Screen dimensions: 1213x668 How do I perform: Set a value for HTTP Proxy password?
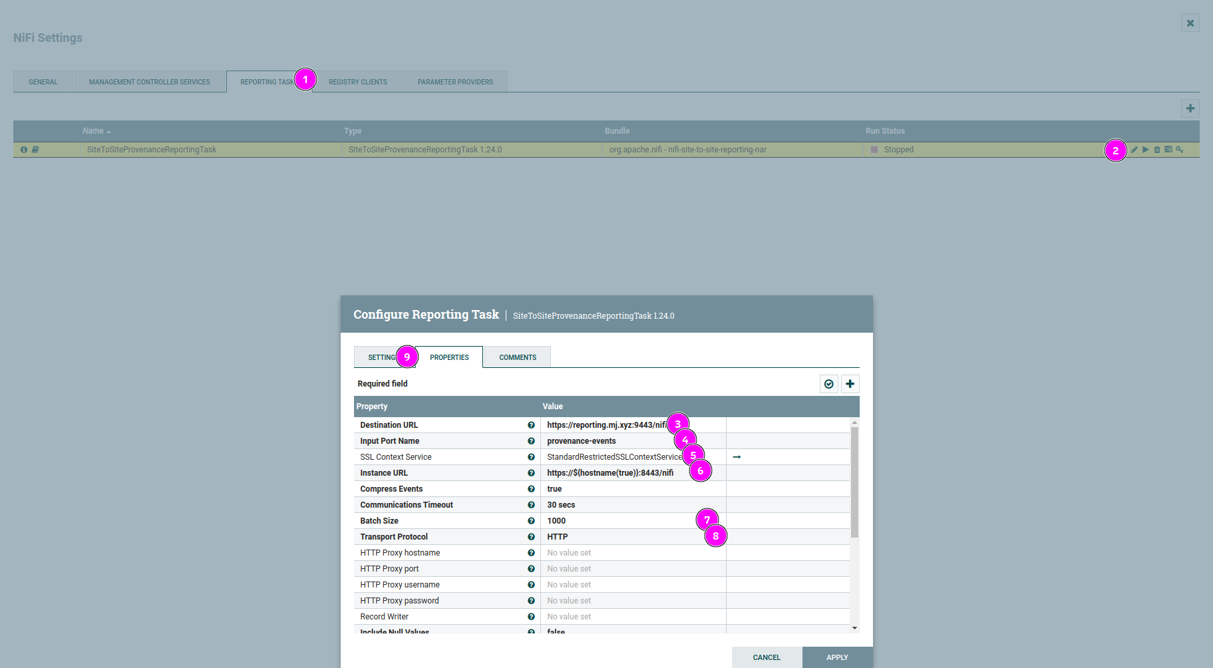pyautogui.click(x=633, y=601)
